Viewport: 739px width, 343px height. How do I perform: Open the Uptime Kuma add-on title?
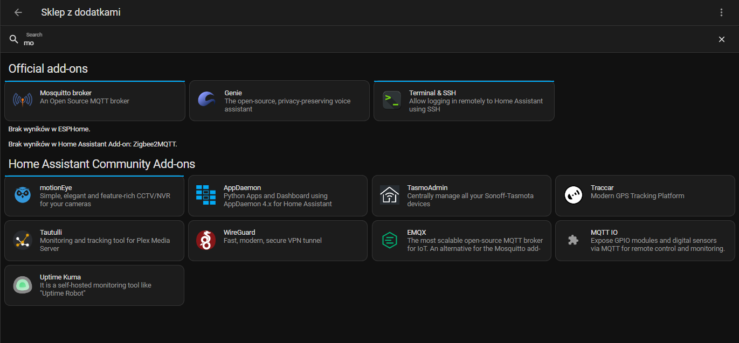(x=60, y=277)
